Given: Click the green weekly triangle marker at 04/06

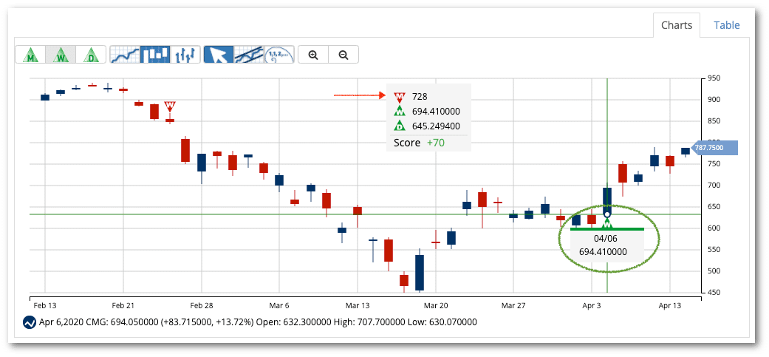Looking at the screenshot, I should coord(607,224).
